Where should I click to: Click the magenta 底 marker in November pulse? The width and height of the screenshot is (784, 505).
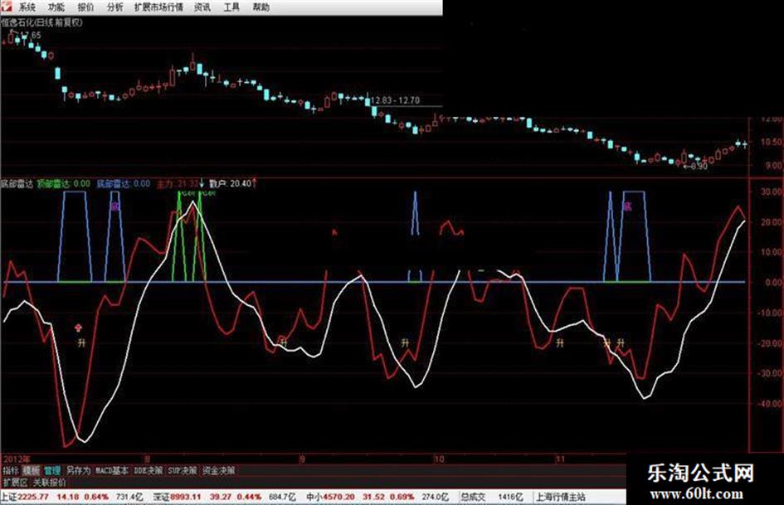tap(627, 206)
